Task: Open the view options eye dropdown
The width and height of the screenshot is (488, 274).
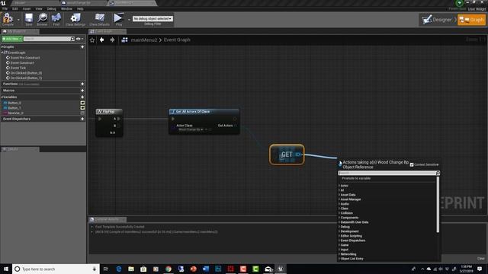Action: (79, 39)
